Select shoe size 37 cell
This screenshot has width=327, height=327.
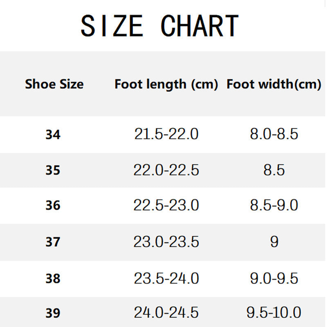point(53,242)
